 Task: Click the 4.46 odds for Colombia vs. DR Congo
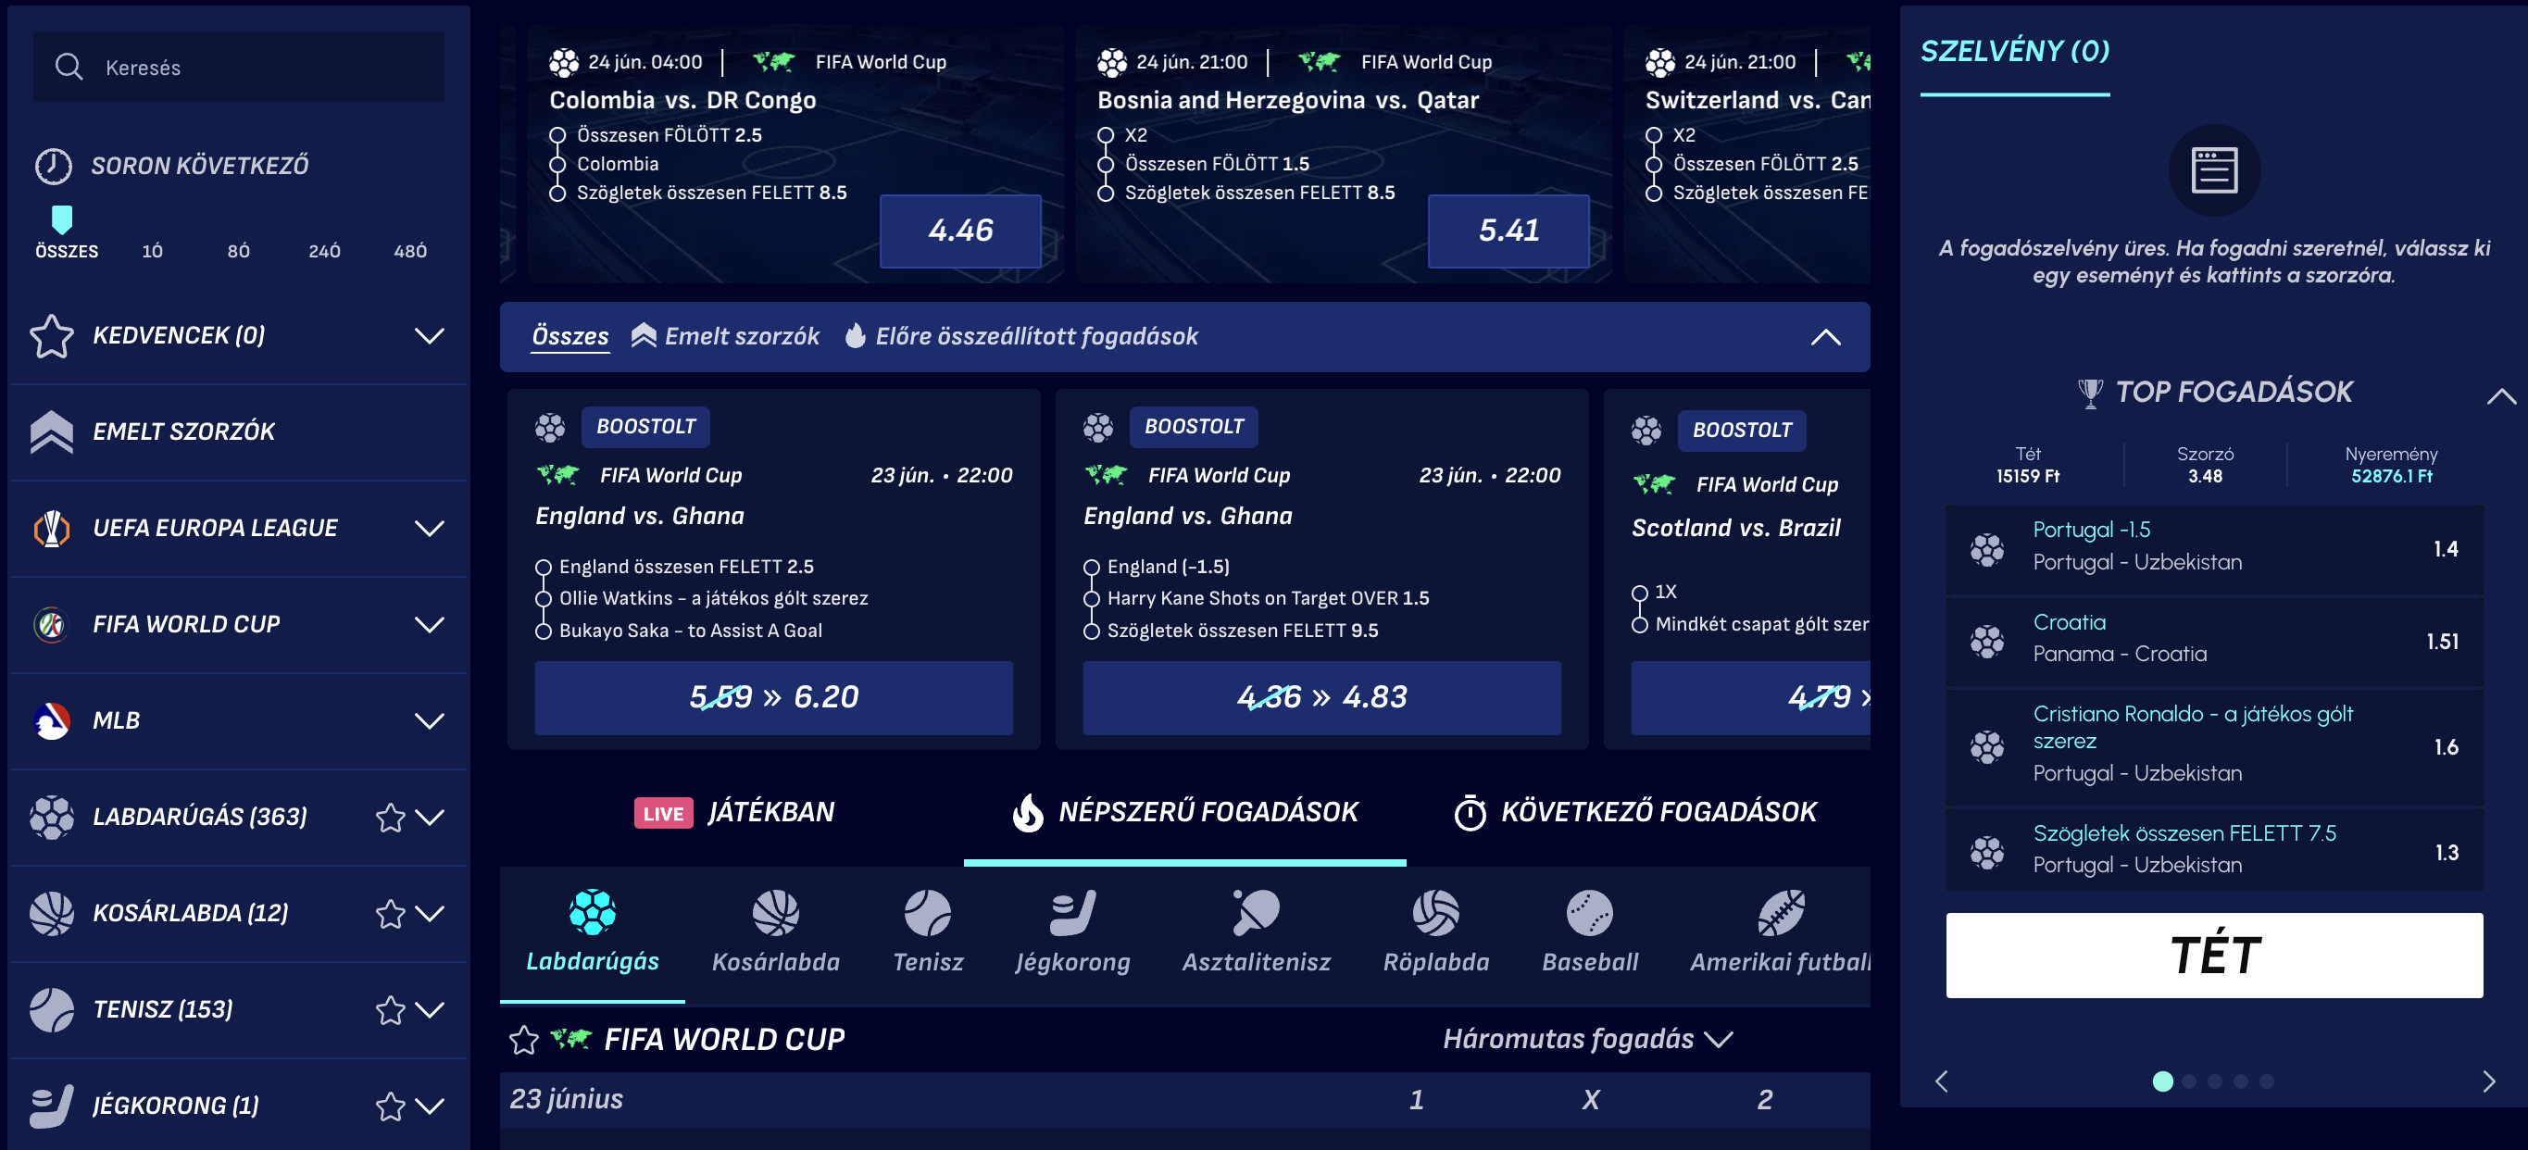click(959, 231)
